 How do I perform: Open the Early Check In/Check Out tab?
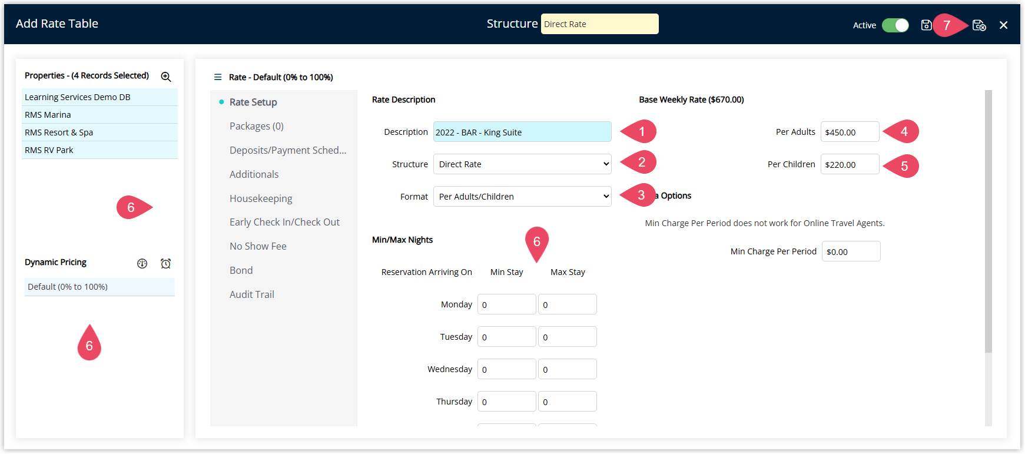point(284,222)
